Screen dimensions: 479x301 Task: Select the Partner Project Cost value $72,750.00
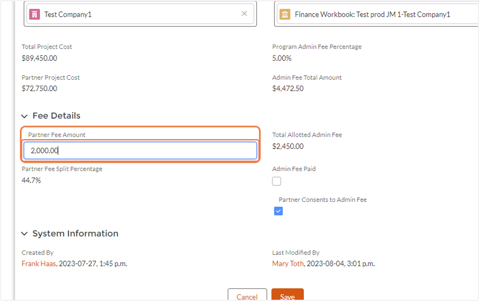[40, 89]
